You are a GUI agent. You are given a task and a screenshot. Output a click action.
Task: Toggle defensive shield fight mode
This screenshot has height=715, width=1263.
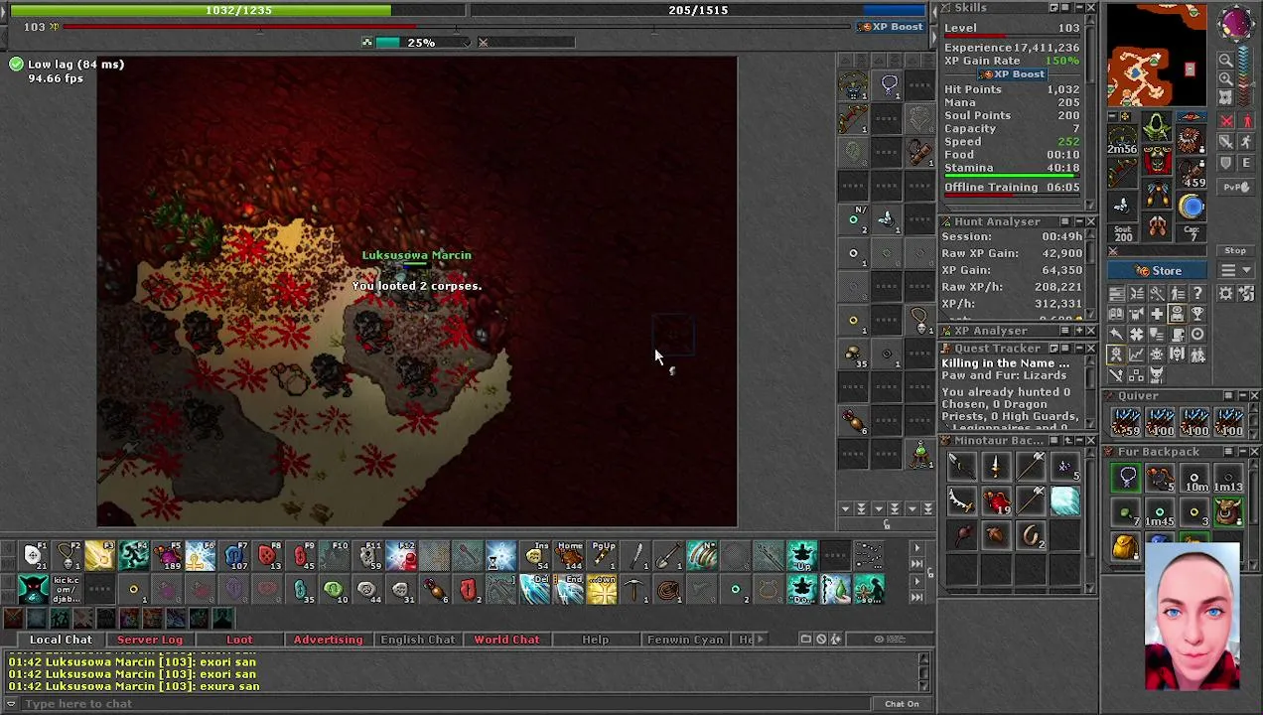tap(1225, 162)
